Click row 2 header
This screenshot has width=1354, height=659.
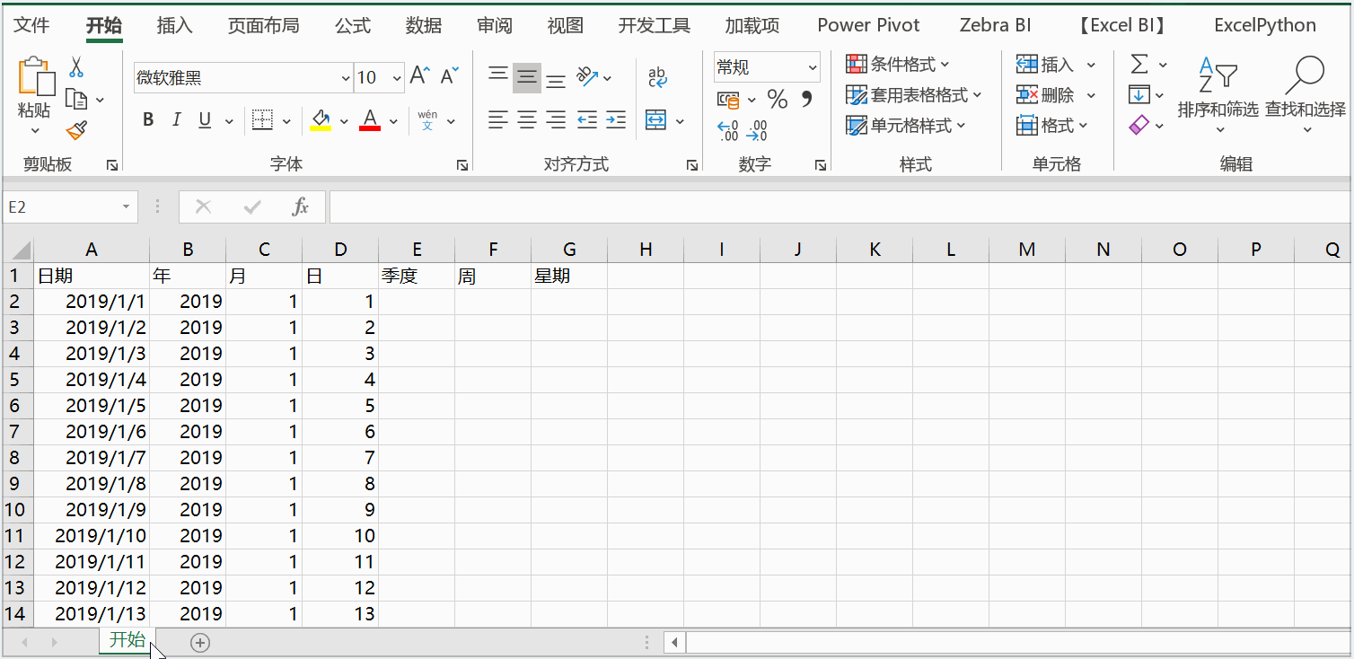click(x=16, y=302)
